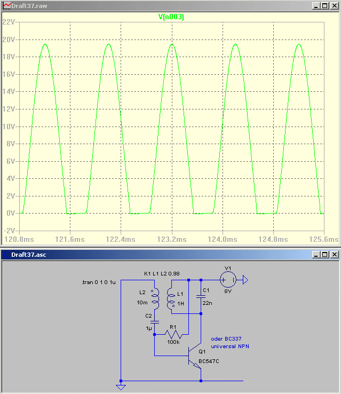This screenshot has height=394, width=341.
Task: Click the -2V label on vertical axis
Action: [10, 231]
